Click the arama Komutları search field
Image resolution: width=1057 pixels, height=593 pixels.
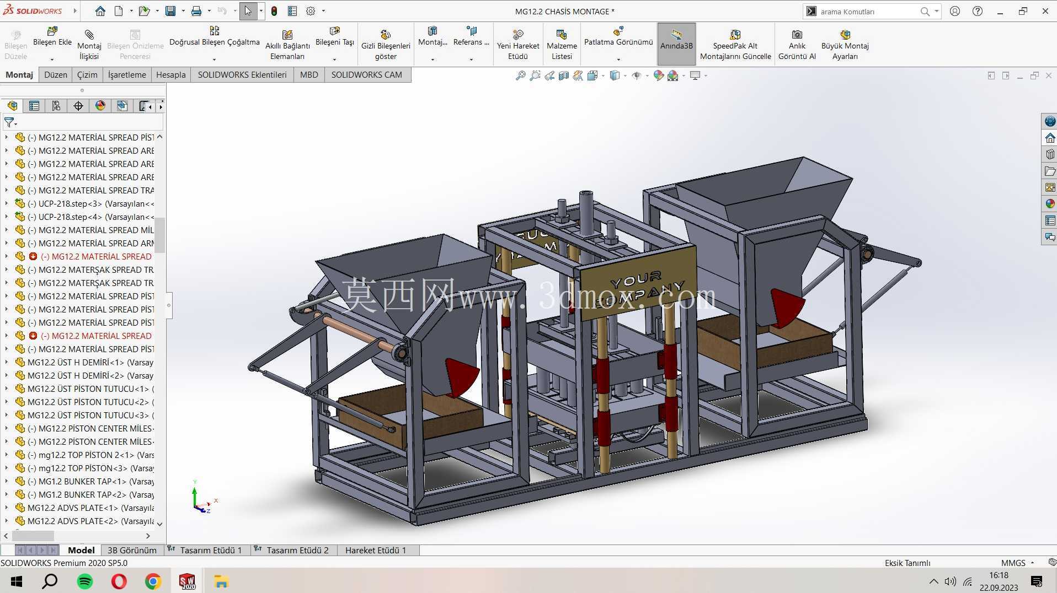868,12
